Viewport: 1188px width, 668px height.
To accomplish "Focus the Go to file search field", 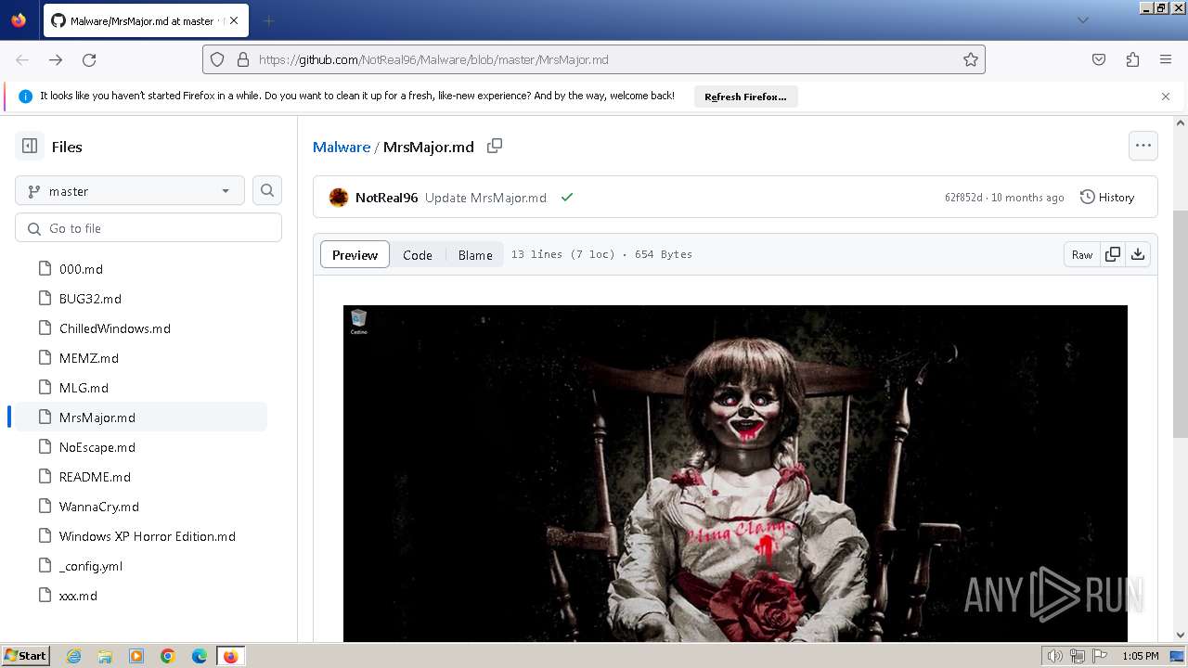I will click(x=148, y=228).
